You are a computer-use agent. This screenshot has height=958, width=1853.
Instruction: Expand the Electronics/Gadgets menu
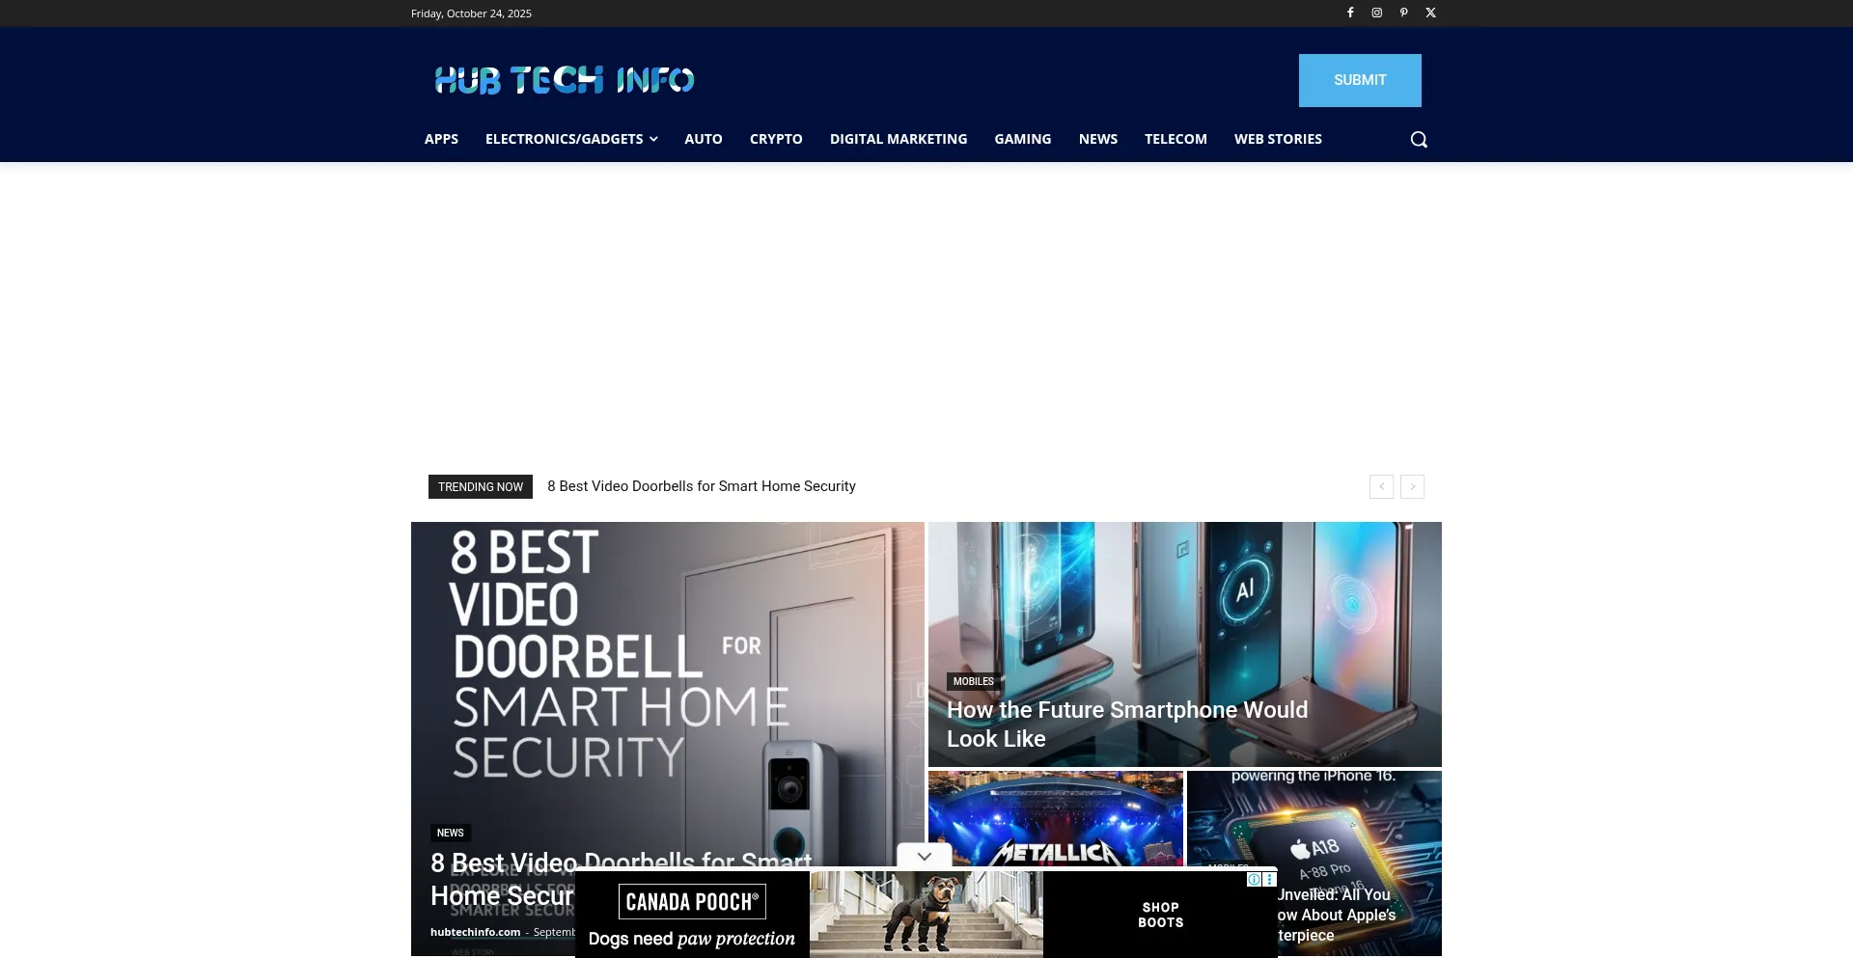coord(571,139)
